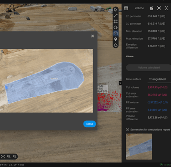Screen dimensions: 171x167
Task: Click the green status checkmark icon
Action: click(x=161, y=165)
